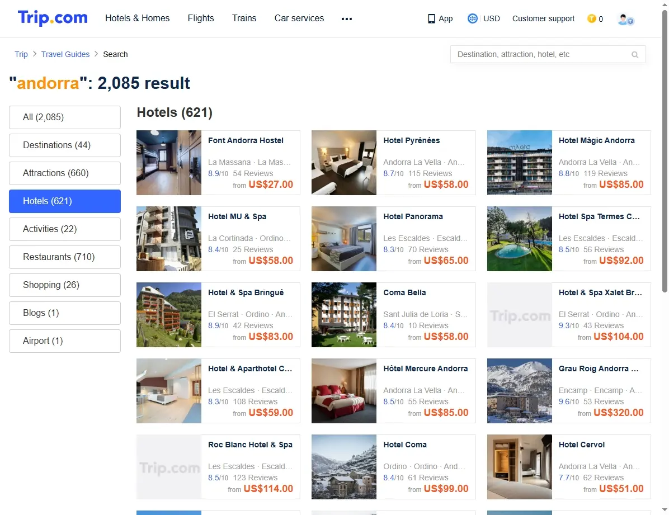Viewport: 669px width, 515px height.
Task: Open the user profile avatar icon
Action: [625, 19]
